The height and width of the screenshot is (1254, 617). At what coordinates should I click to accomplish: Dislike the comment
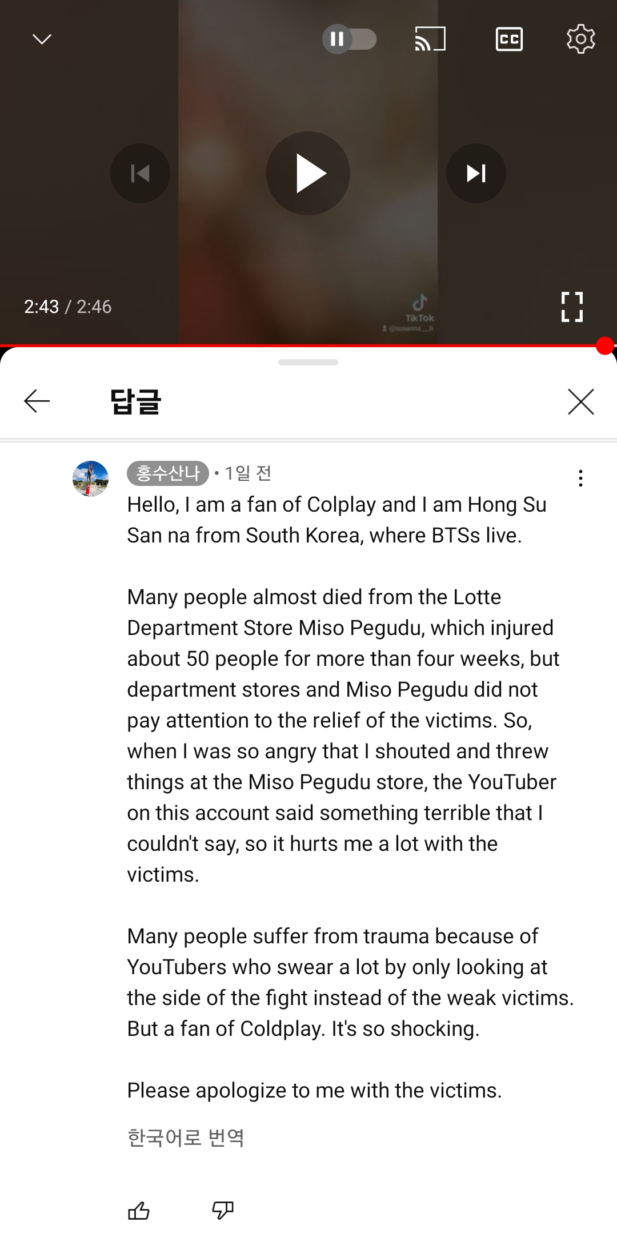click(x=223, y=1210)
